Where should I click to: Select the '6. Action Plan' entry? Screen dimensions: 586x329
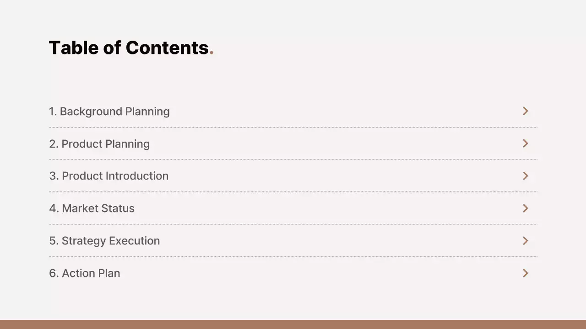click(x=85, y=273)
